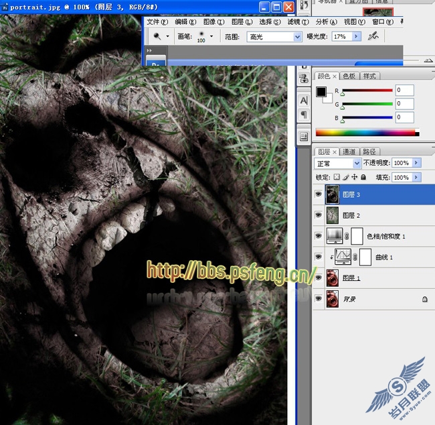Open the opacity slider arrow
This screenshot has width=435, height=425.
click(416, 163)
